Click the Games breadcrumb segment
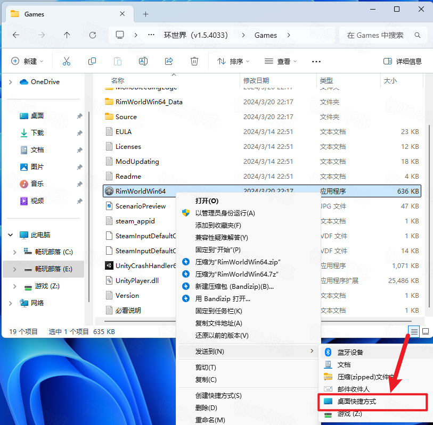Viewport: 433px width, 425px height. pyautogui.click(x=266, y=35)
